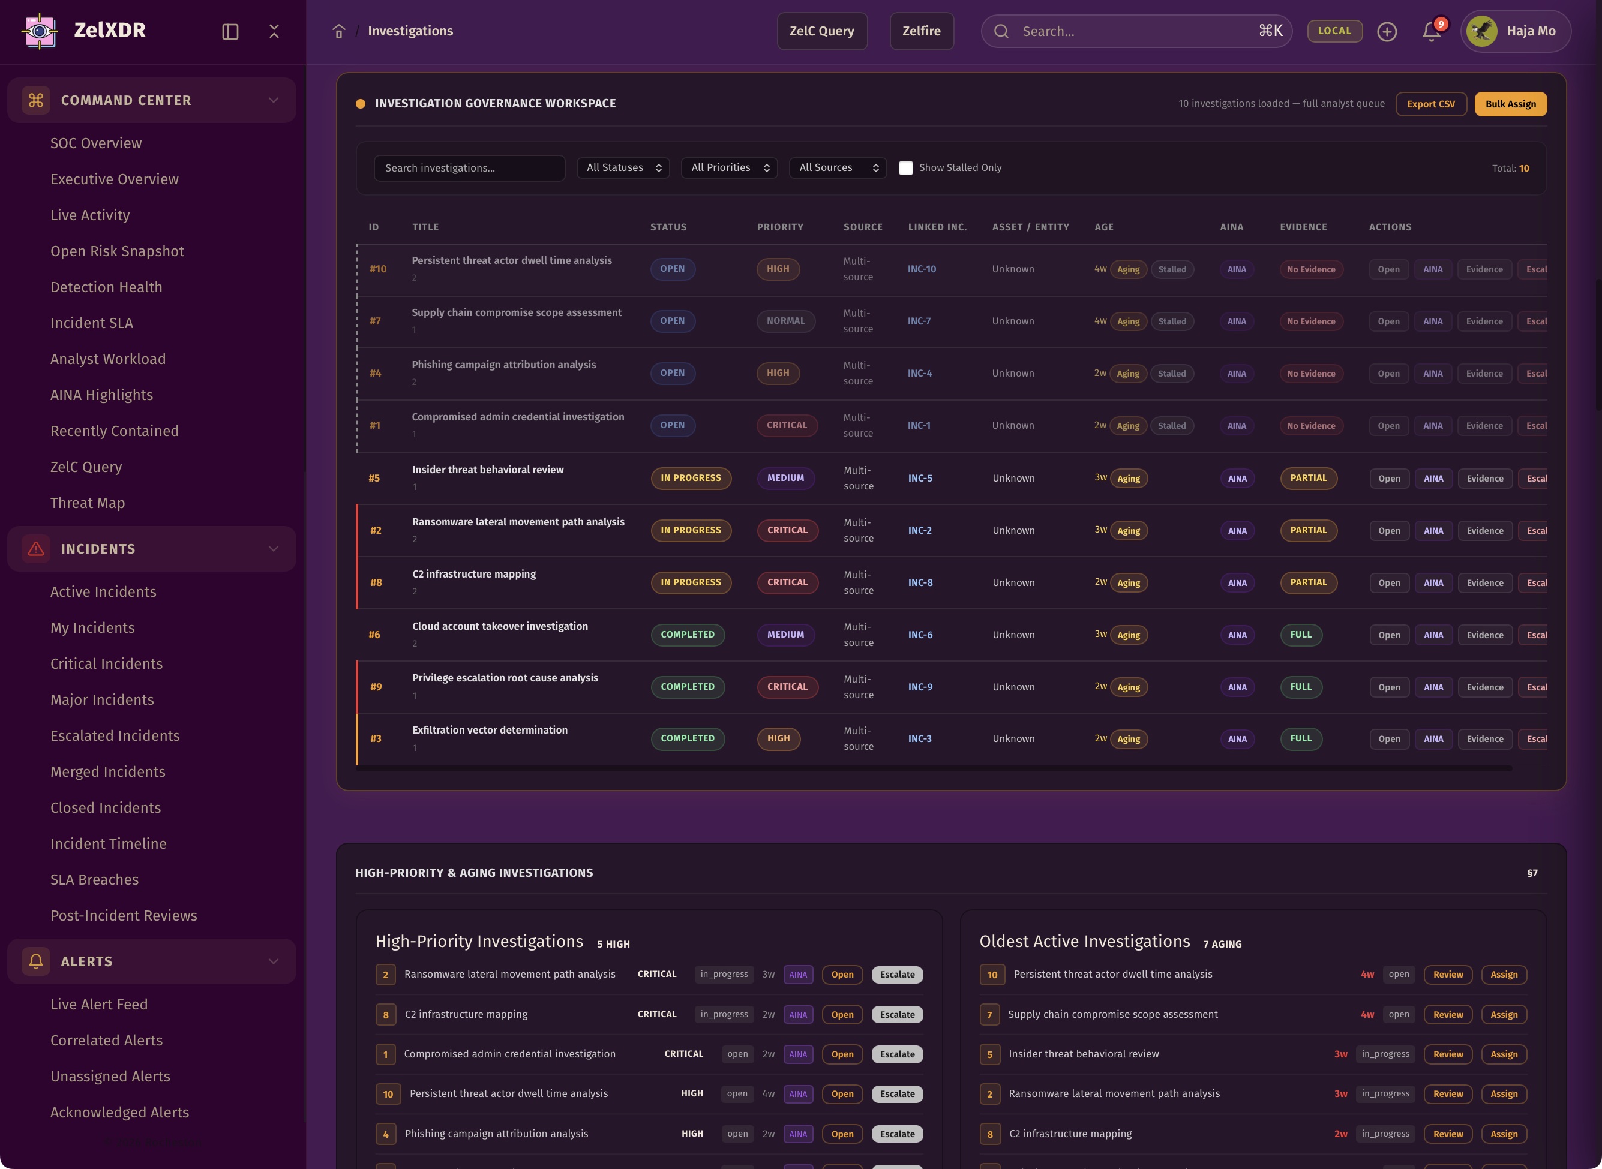The image size is (1602, 1169).
Task: Navigate to Critical Incidents page
Action: 106,663
